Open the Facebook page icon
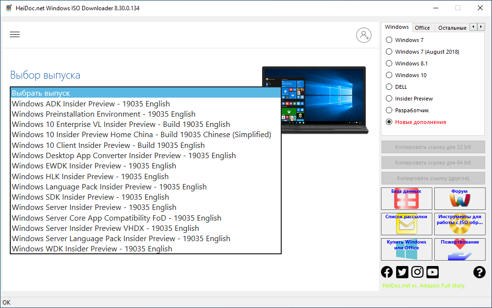 pyautogui.click(x=387, y=272)
